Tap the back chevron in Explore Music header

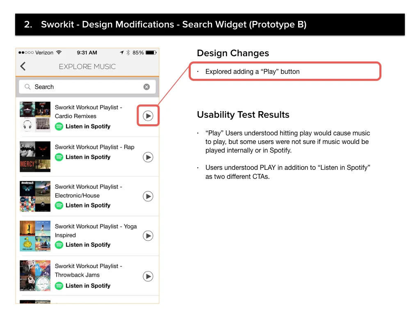click(x=23, y=66)
